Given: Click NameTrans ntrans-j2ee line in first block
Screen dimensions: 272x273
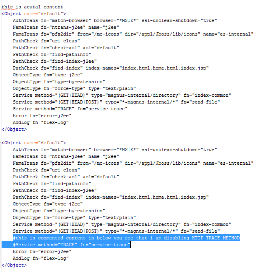Looking at the screenshot, I should [x=66, y=27].
